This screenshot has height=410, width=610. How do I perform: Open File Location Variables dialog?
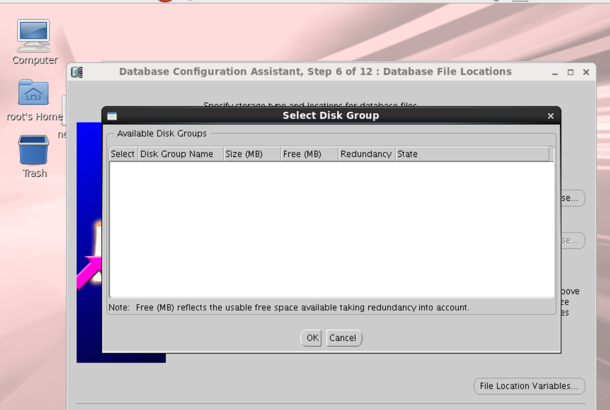[529, 386]
